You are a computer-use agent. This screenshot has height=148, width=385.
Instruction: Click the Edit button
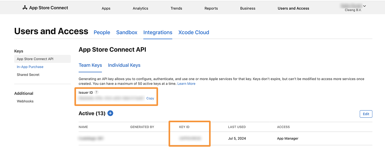click(366, 114)
